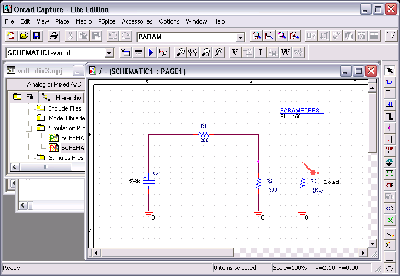This screenshot has height=276, width=400.
Task: Open a file using folder icon
Action: tap(24, 36)
